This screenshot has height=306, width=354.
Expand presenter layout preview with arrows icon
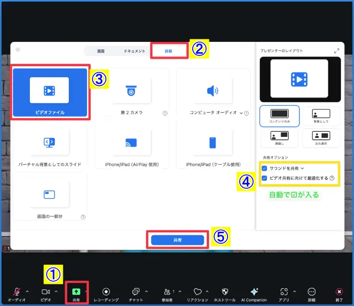(x=337, y=51)
